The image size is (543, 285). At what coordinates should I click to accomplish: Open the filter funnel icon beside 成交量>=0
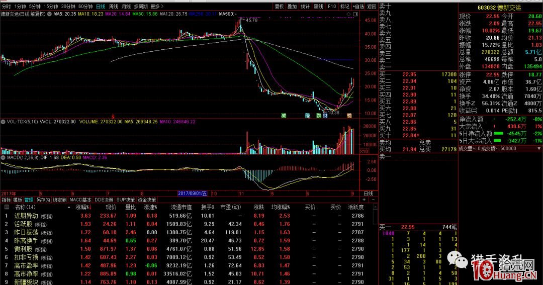539,149
